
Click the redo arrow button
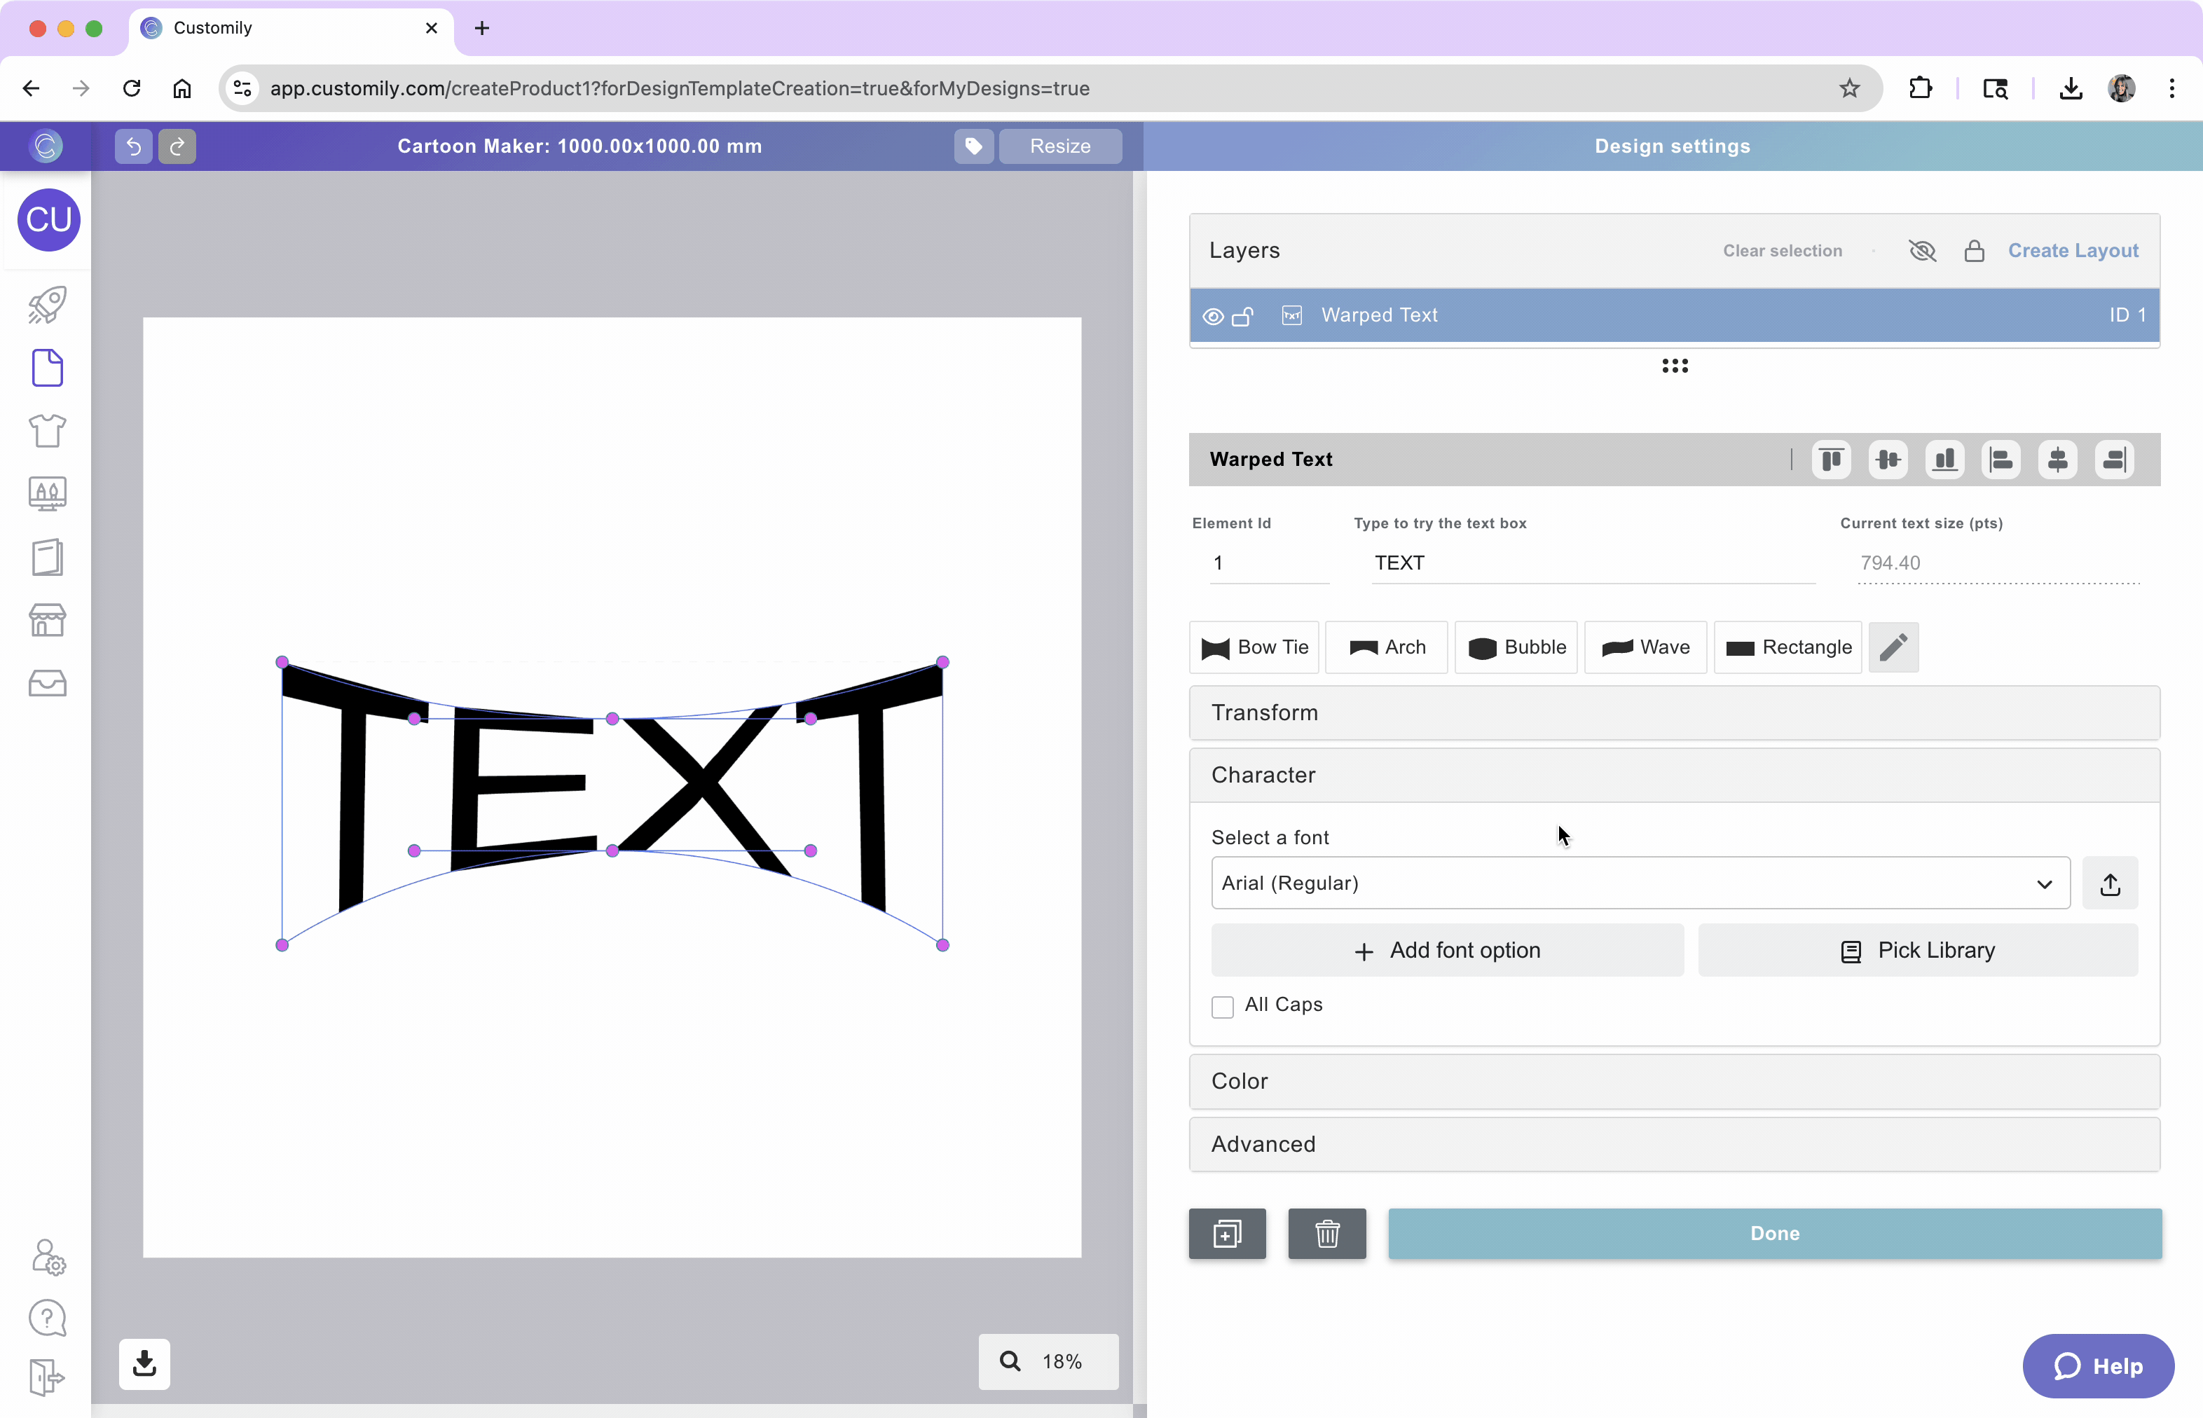[x=177, y=146]
